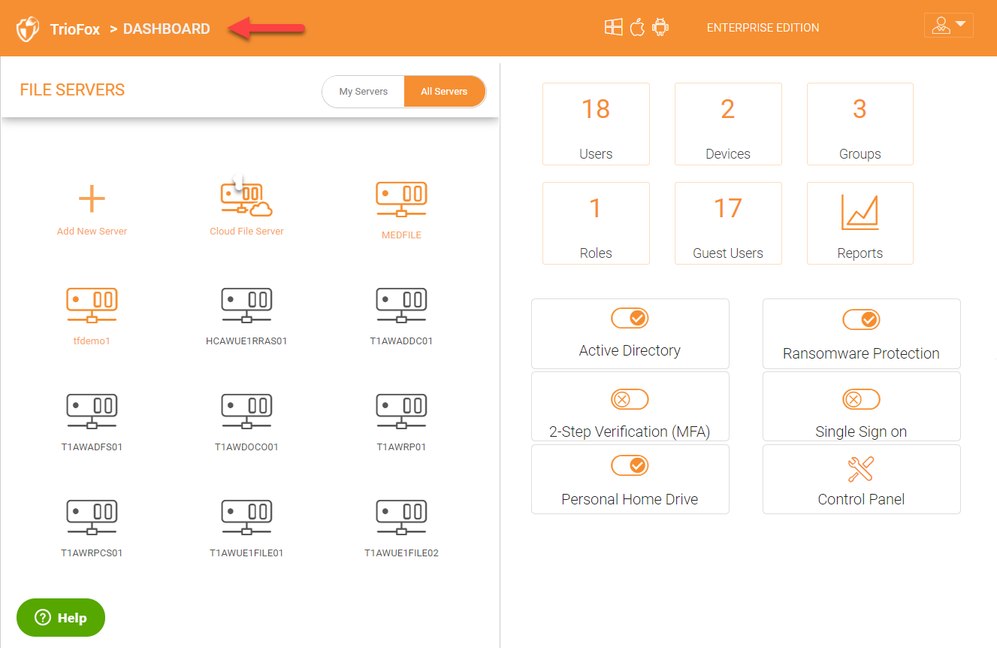The height and width of the screenshot is (648, 997).
Task: Open the 3 Groups tile
Action: point(860,124)
